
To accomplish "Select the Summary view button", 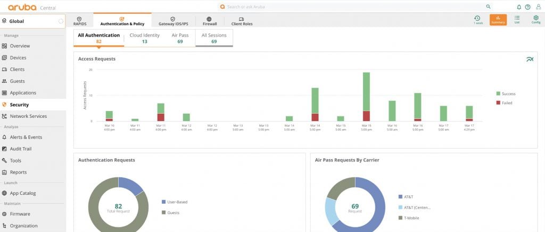I will [498, 20].
